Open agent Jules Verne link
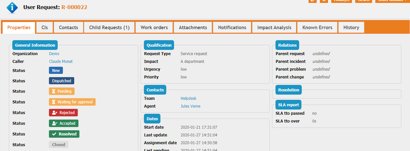The image size is (410, 151). pyautogui.click(x=191, y=106)
